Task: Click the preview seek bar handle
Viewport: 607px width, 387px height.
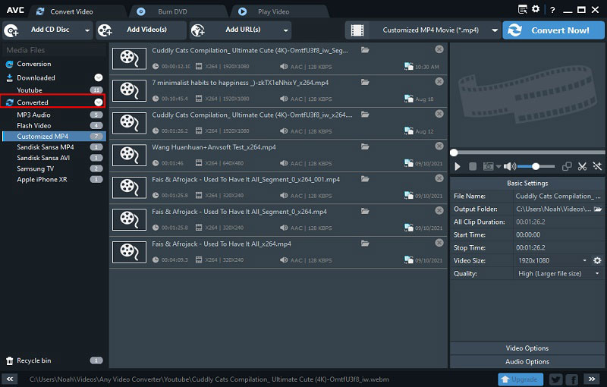Action: click(454, 153)
